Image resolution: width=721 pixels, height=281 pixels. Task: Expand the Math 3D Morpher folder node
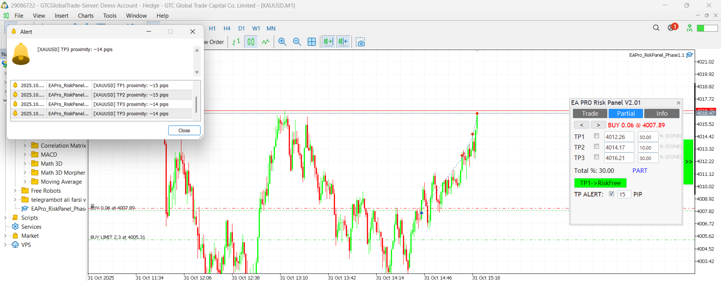pos(25,172)
